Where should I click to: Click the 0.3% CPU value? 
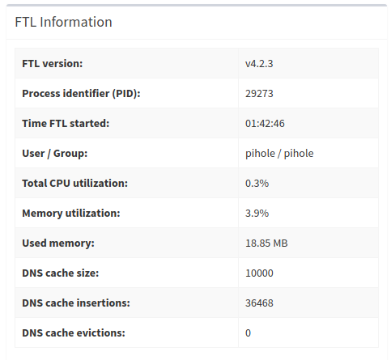point(257,184)
